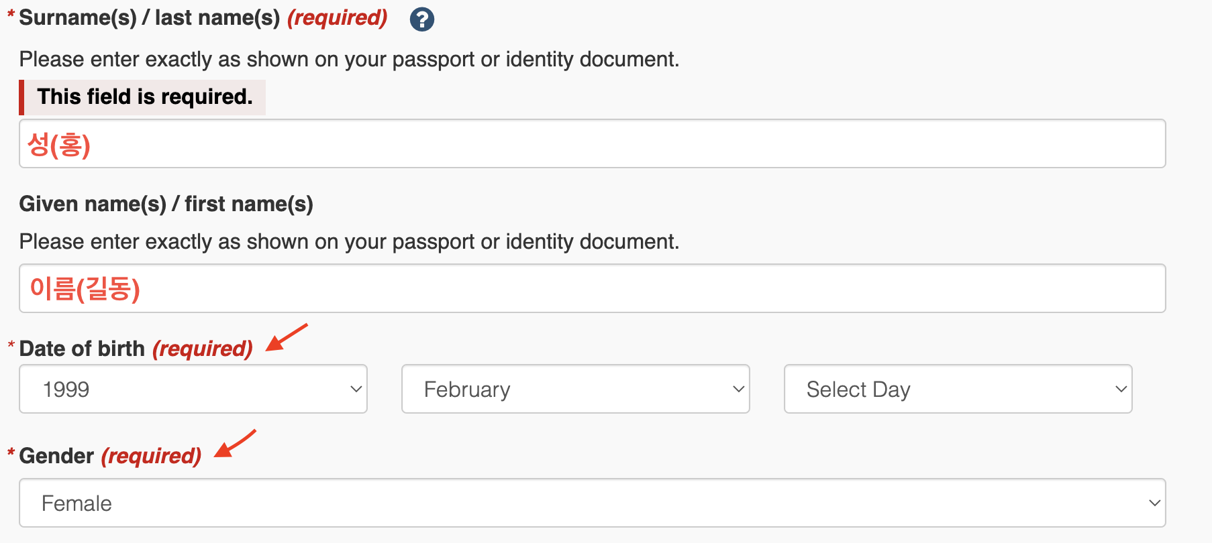Viewport: 1212px width, 543px height.
Task: Click the passport instruction text under Given name
Action: pos(349,242)
